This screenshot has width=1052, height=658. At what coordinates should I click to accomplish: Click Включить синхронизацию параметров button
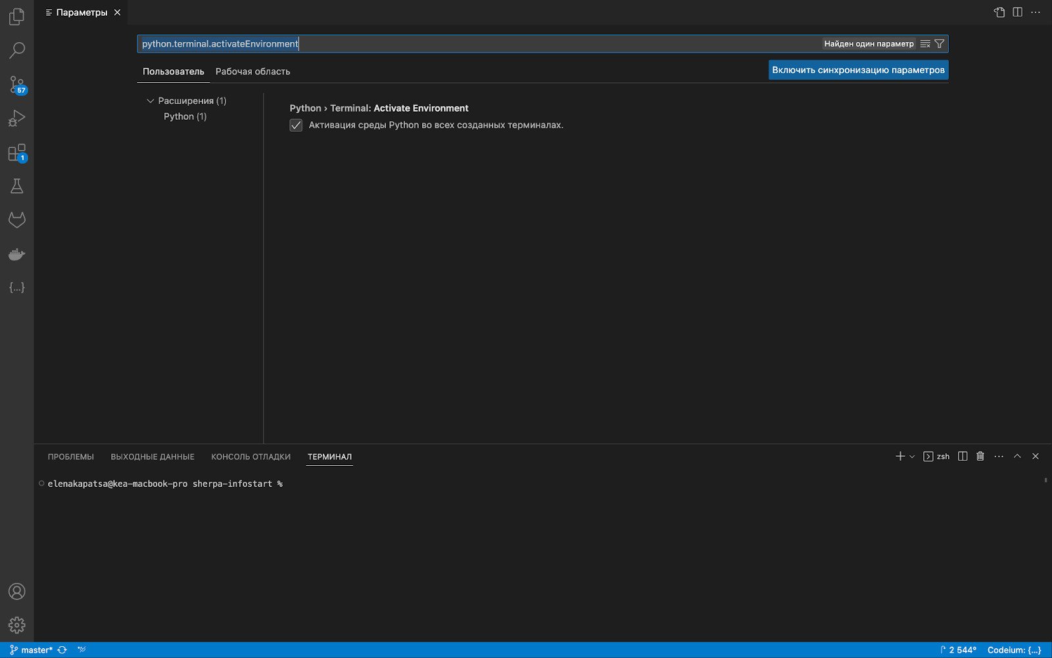click(x=858, y=70)
